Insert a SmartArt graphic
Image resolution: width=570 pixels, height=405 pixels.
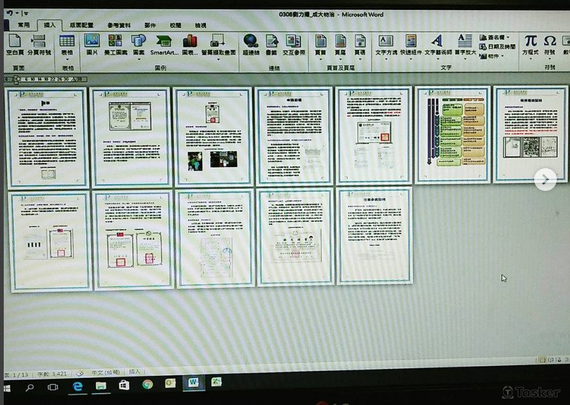click(164, 45)
